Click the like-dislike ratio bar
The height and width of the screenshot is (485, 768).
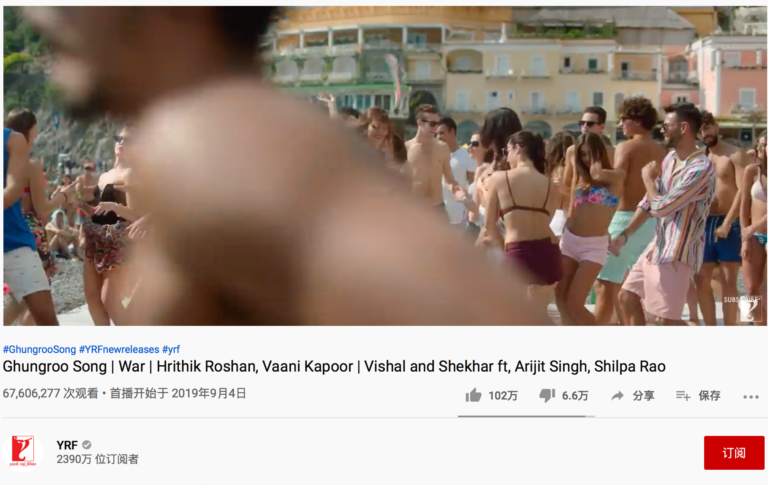tap(527, 416)
